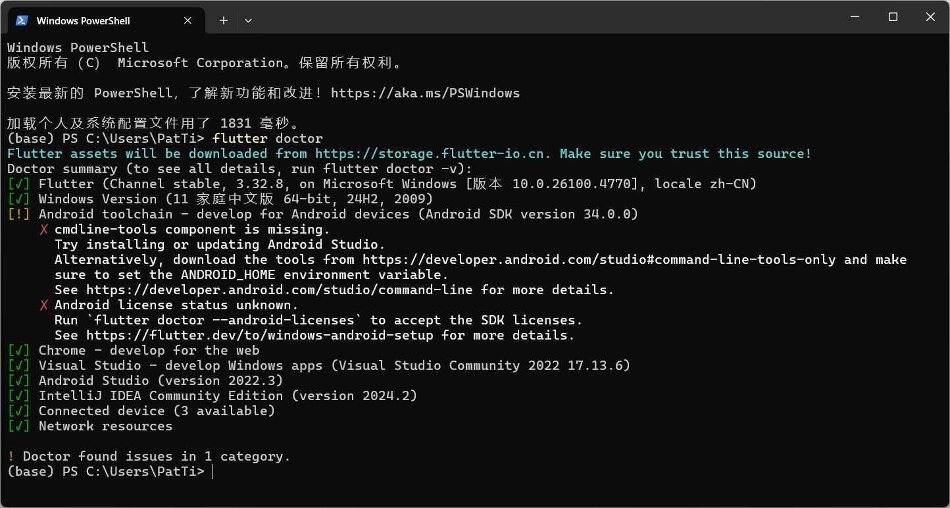This screenshot has height=508, width=950.
Task: Click the red X beside cmdline-tools missing
Action: point(44,230)
